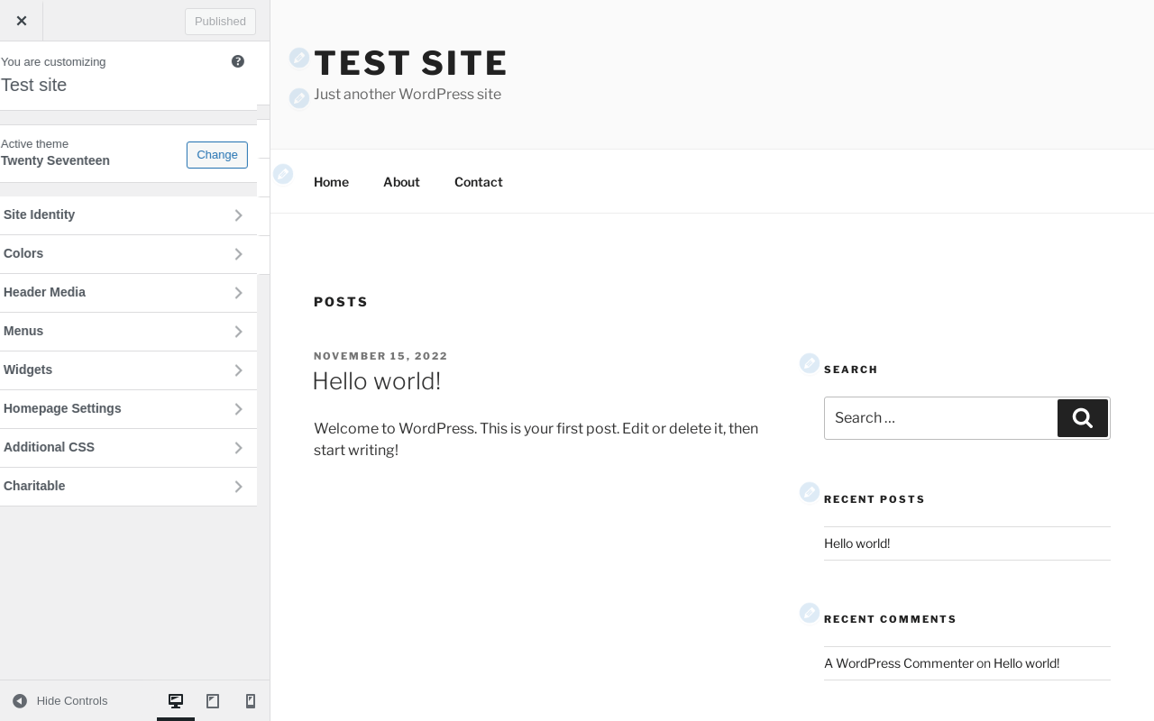Expand Additional CSS using its chevron
The image size is (1154, 721).
238,448
